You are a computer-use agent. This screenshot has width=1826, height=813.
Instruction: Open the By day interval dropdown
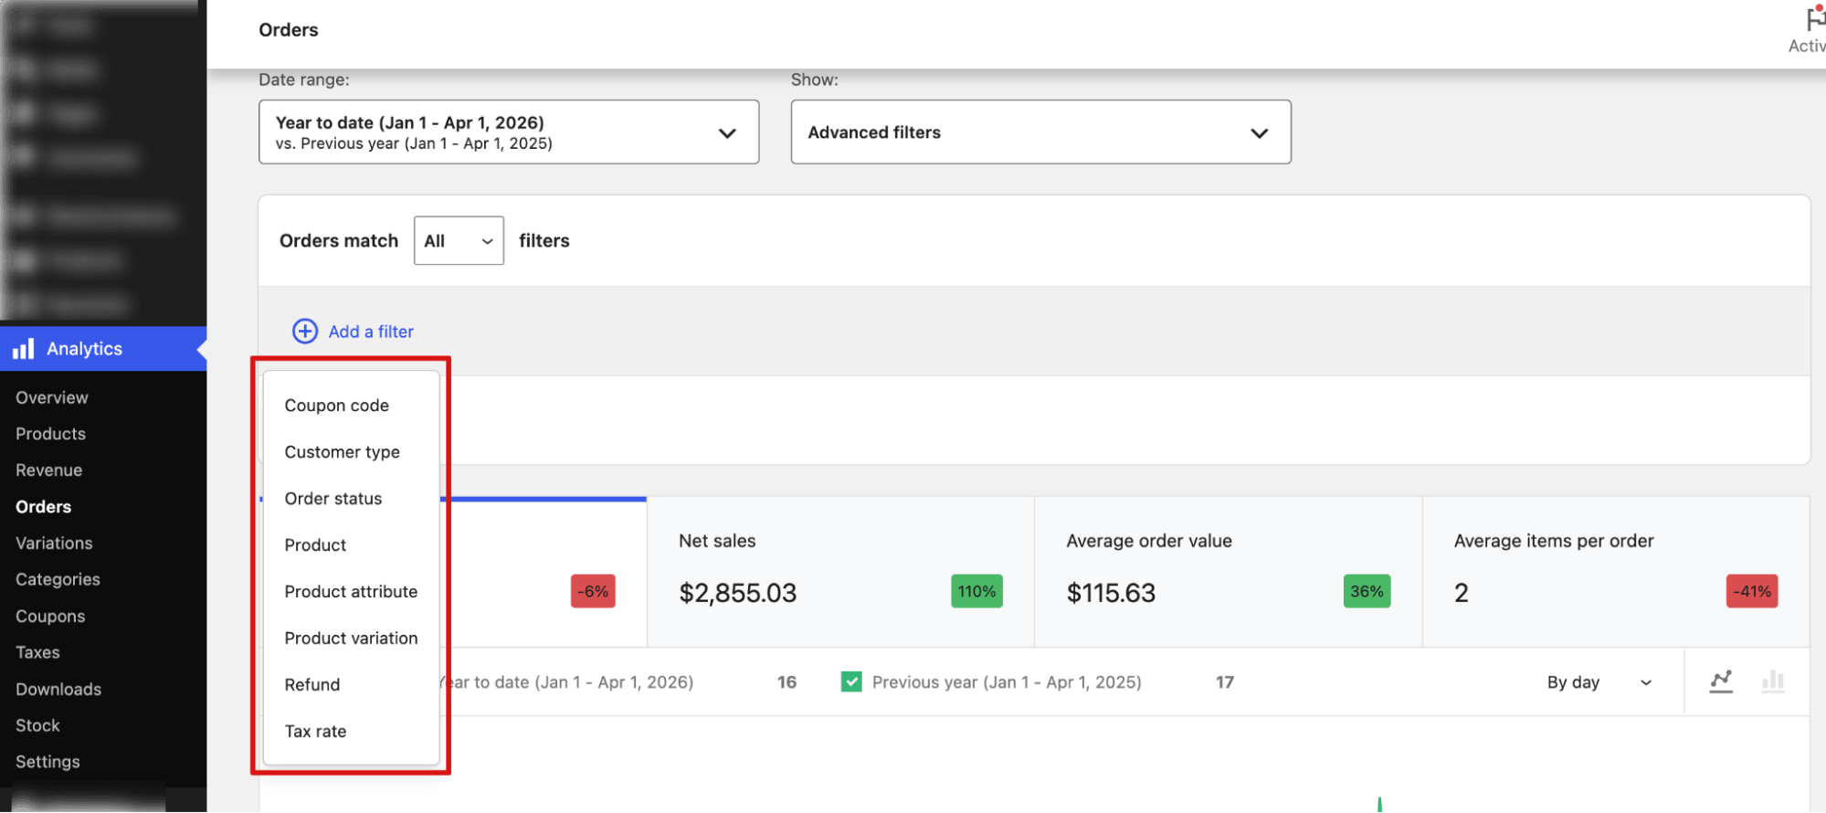click(1599, 682)
